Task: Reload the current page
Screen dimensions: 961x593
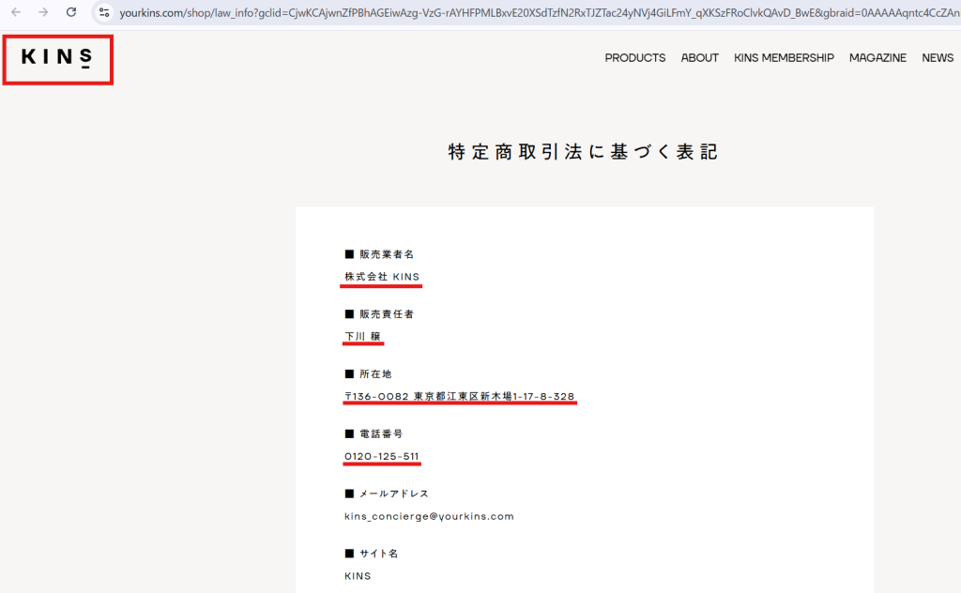Action: [x=71, y=14]
